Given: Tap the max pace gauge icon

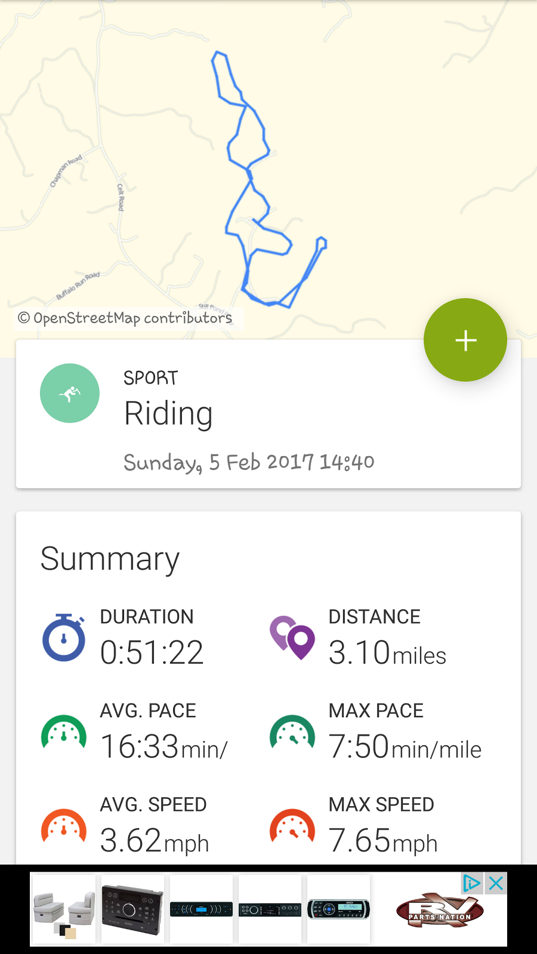Looking at the screenshot, I should point(292,732).
